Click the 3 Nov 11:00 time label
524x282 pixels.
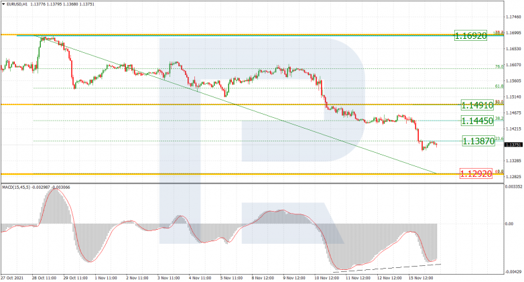click(169, 278)
